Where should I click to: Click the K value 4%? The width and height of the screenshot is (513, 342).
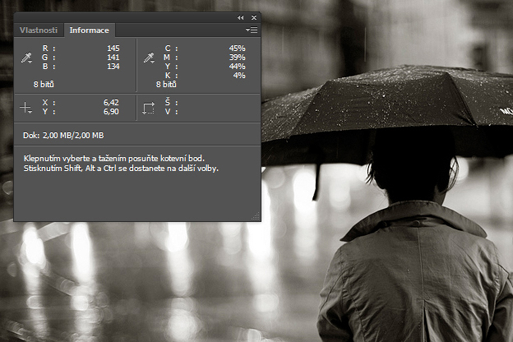[x=239, y=75]
